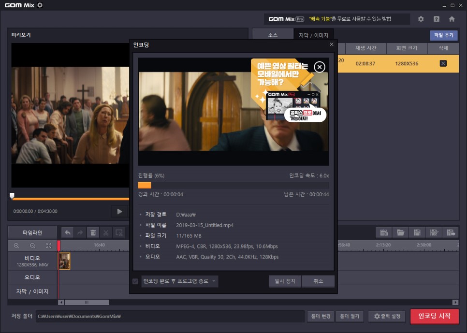Viewport: 467px width, 333px height.
Task: Dismiss the ad banner with the circled X
Action: [x=319, y=67]
